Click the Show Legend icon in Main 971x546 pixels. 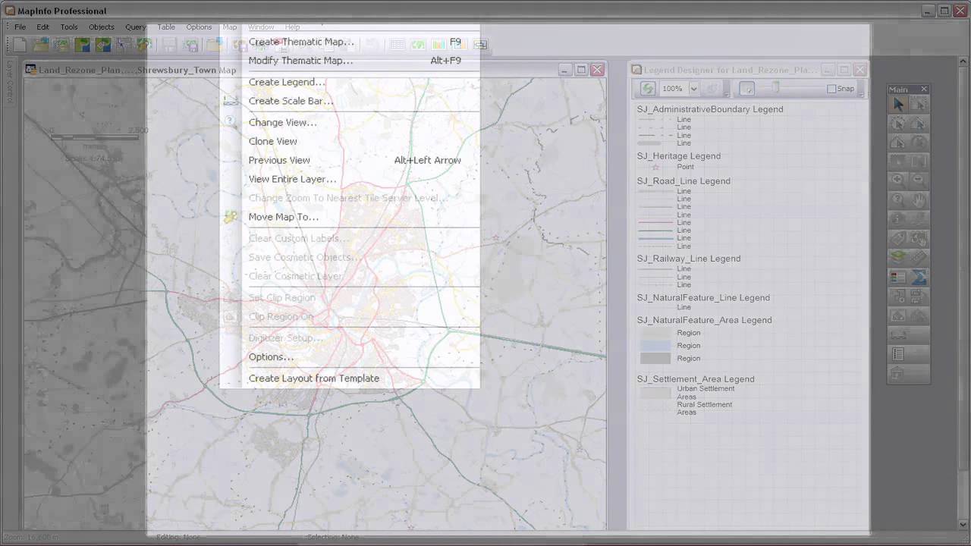[x=898, y=278]
